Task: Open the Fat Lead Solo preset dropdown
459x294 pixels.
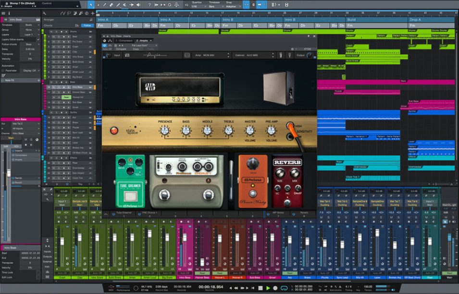Action: [142, 46]
